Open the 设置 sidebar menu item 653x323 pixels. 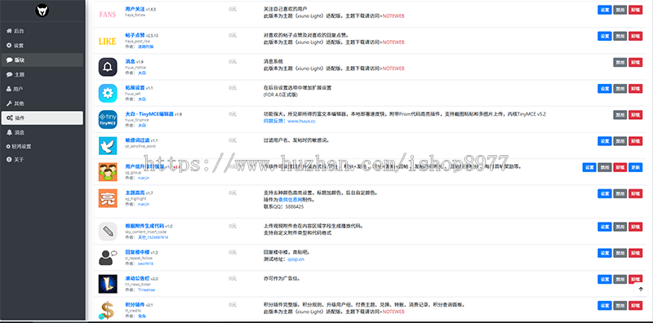coord(42,46)
